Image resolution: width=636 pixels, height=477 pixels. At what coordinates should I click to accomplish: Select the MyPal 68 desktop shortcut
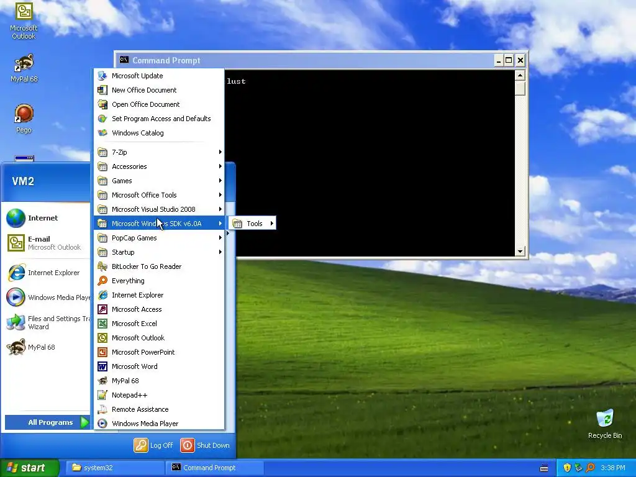(24, 68)
